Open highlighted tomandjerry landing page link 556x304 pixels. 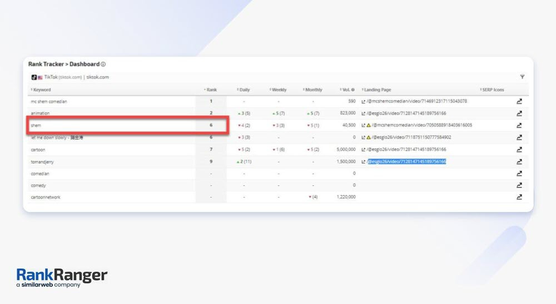click(x=406, y=161)
